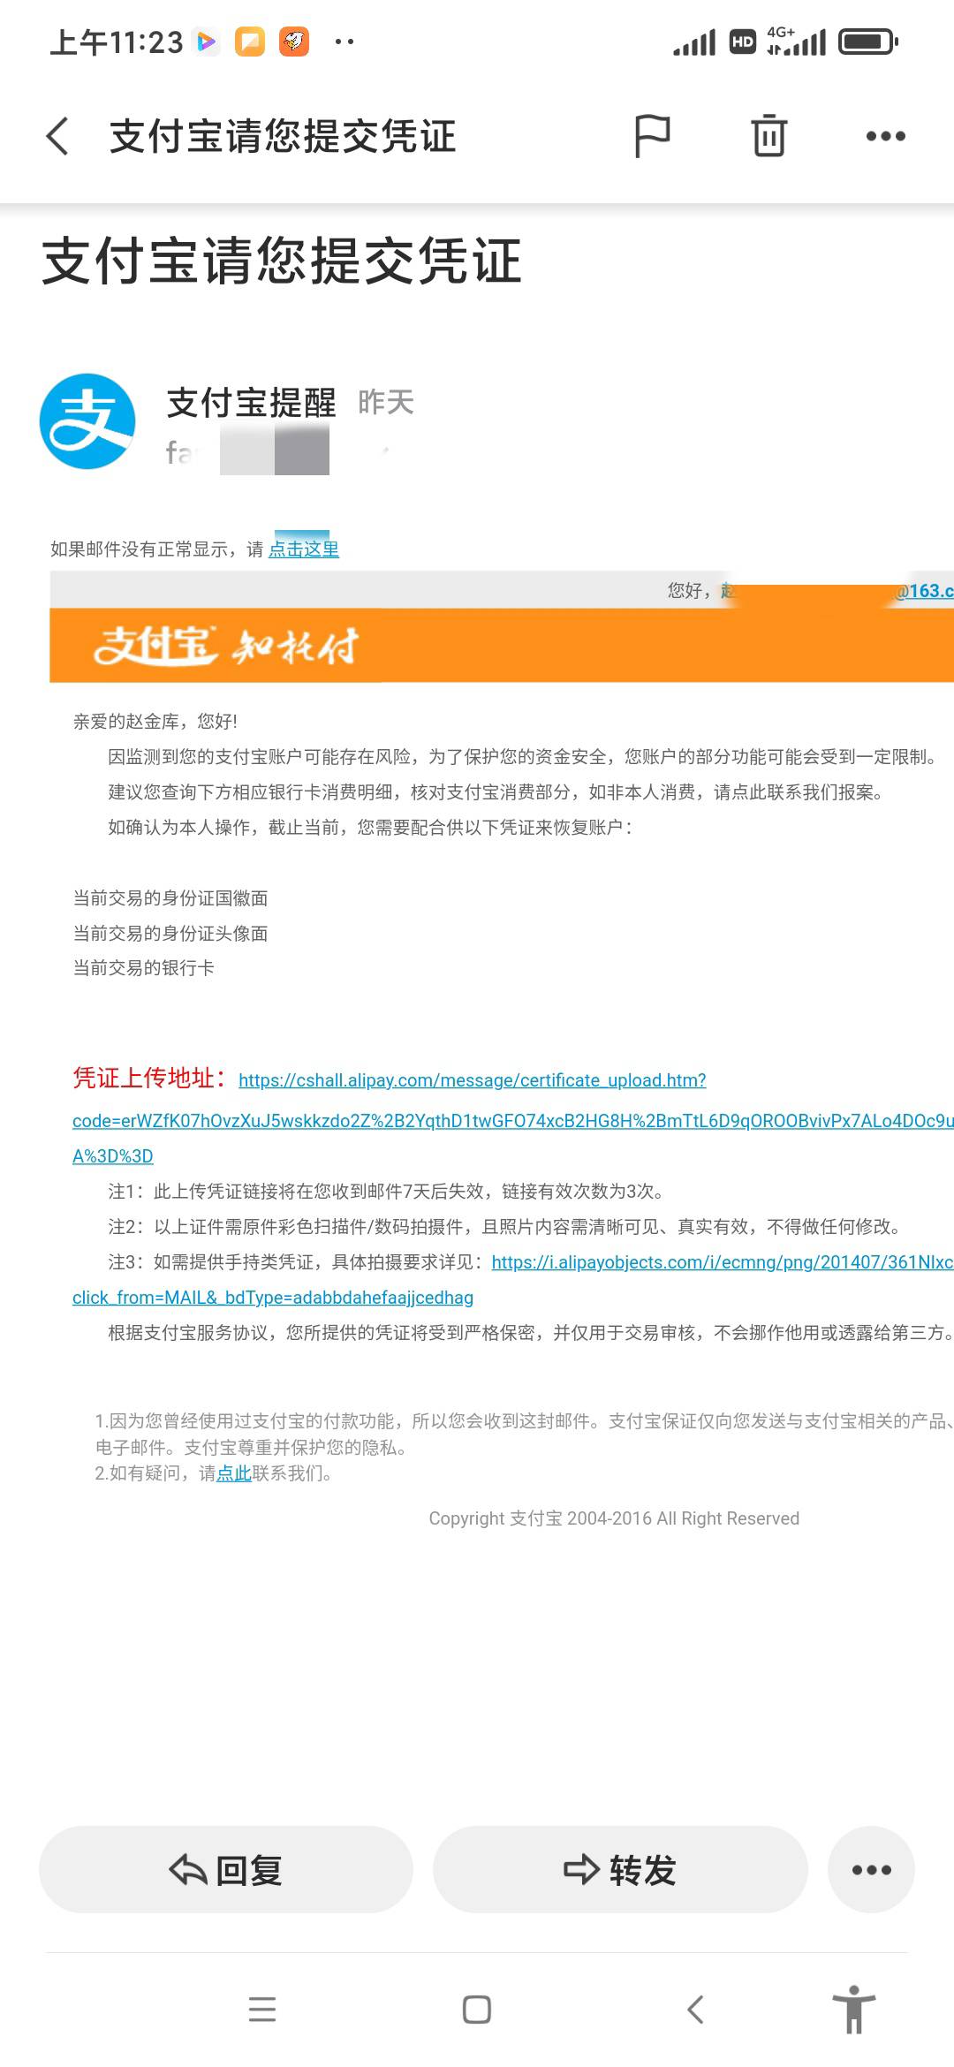Select the text 当前交易的身份证国徽面

[x=170, y=898]
